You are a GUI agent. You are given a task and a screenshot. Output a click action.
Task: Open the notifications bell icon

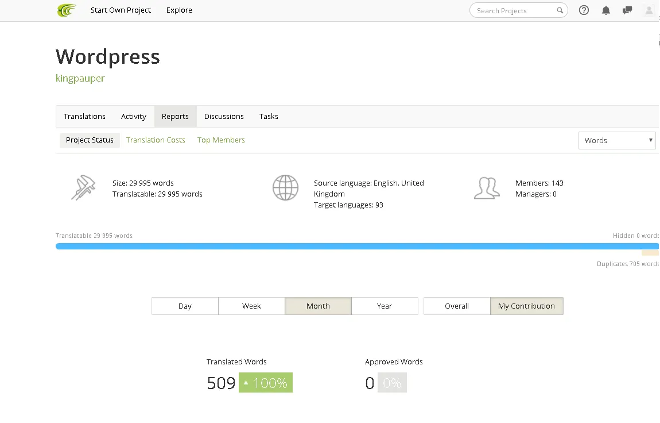[605, 10]
